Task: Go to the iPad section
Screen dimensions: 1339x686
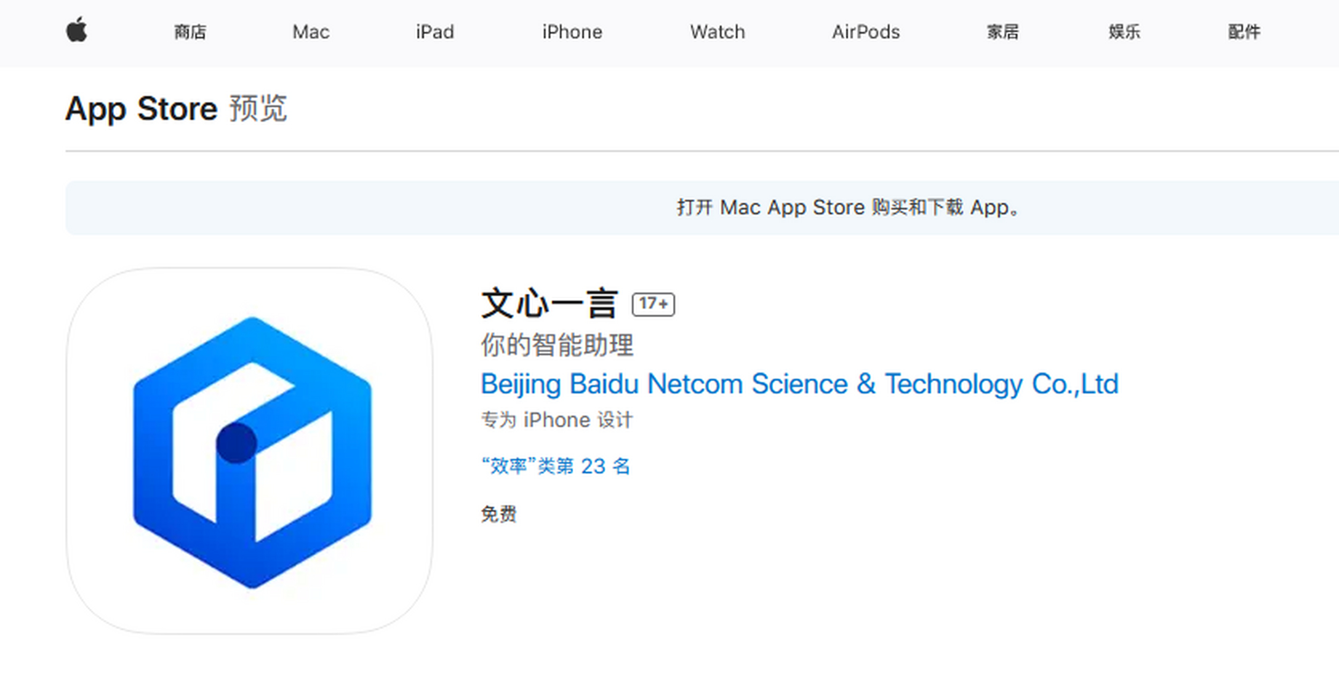Action: point(435,32)
